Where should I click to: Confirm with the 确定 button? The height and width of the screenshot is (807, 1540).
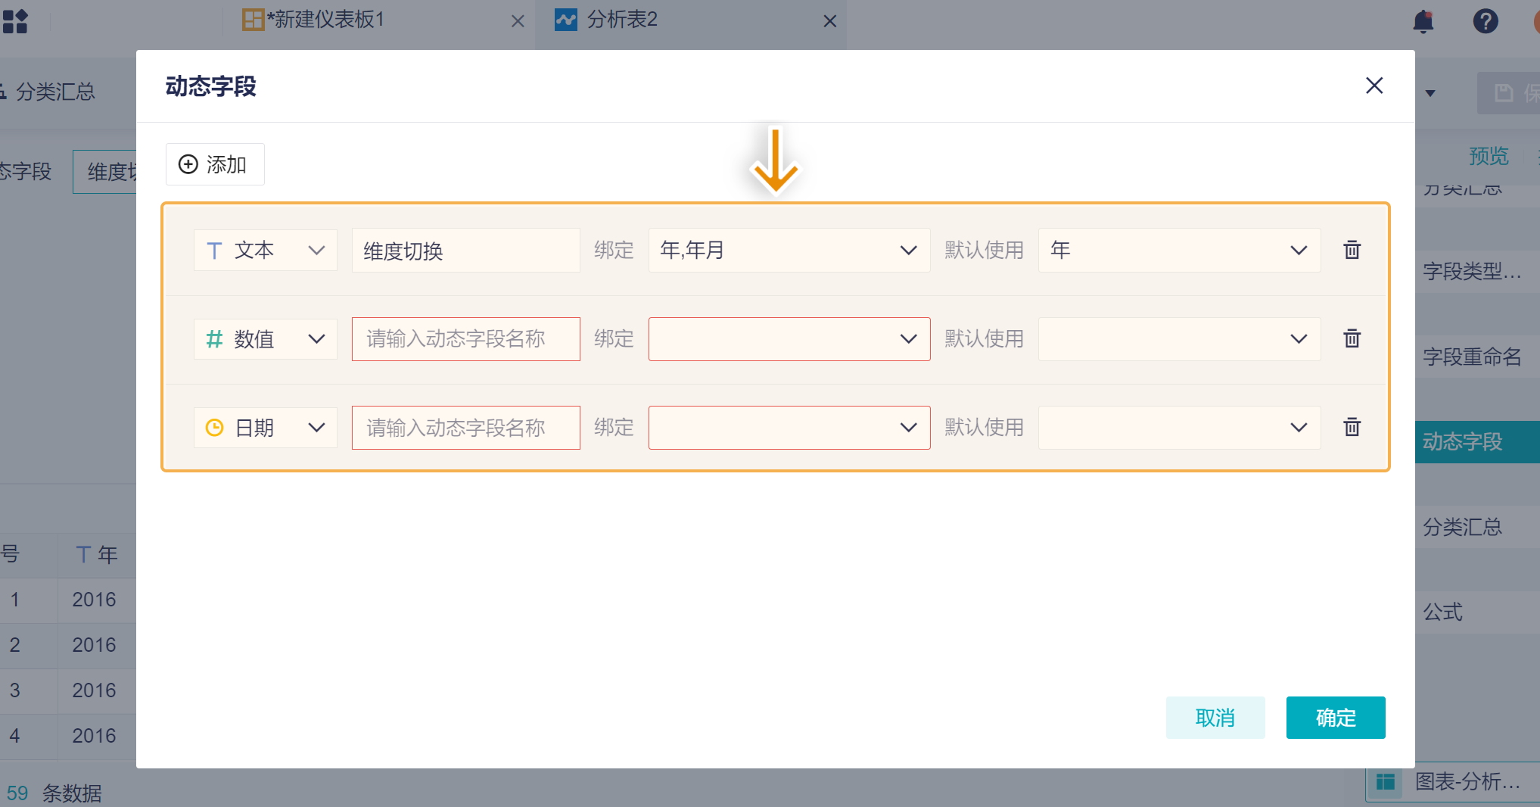coord(1335,717)
